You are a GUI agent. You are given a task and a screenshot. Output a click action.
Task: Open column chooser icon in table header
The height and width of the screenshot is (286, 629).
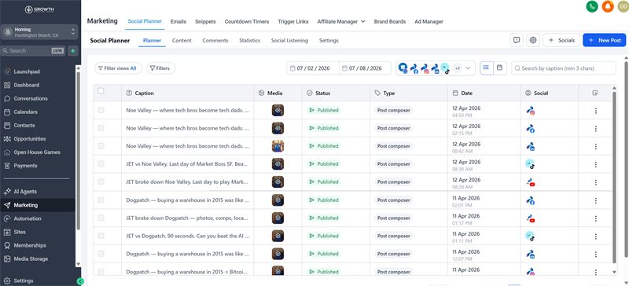pyautogui.click(x=595, y=93)
